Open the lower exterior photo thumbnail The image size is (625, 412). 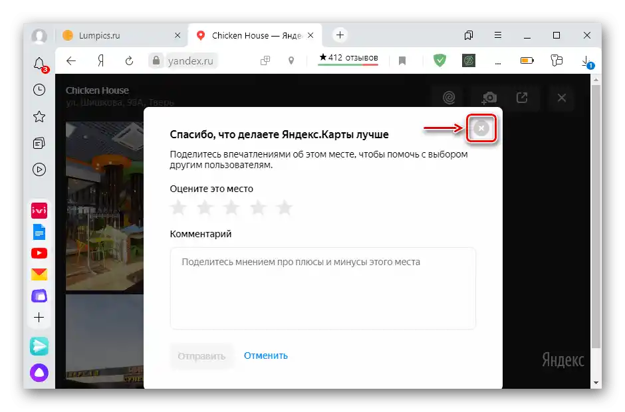(x=104, y=341)
